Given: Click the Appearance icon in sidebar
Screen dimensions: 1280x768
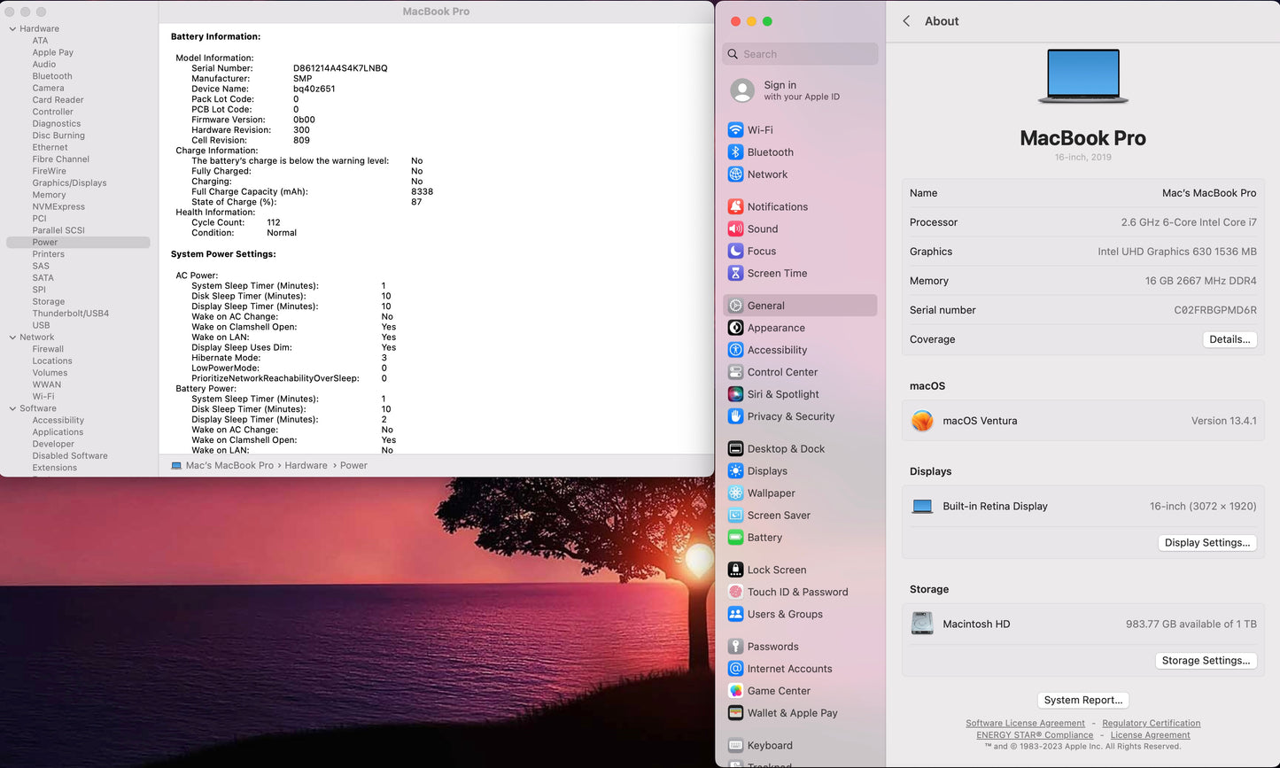Looking at the screenshot, I should pyautogui.click(x=735, y=328).
